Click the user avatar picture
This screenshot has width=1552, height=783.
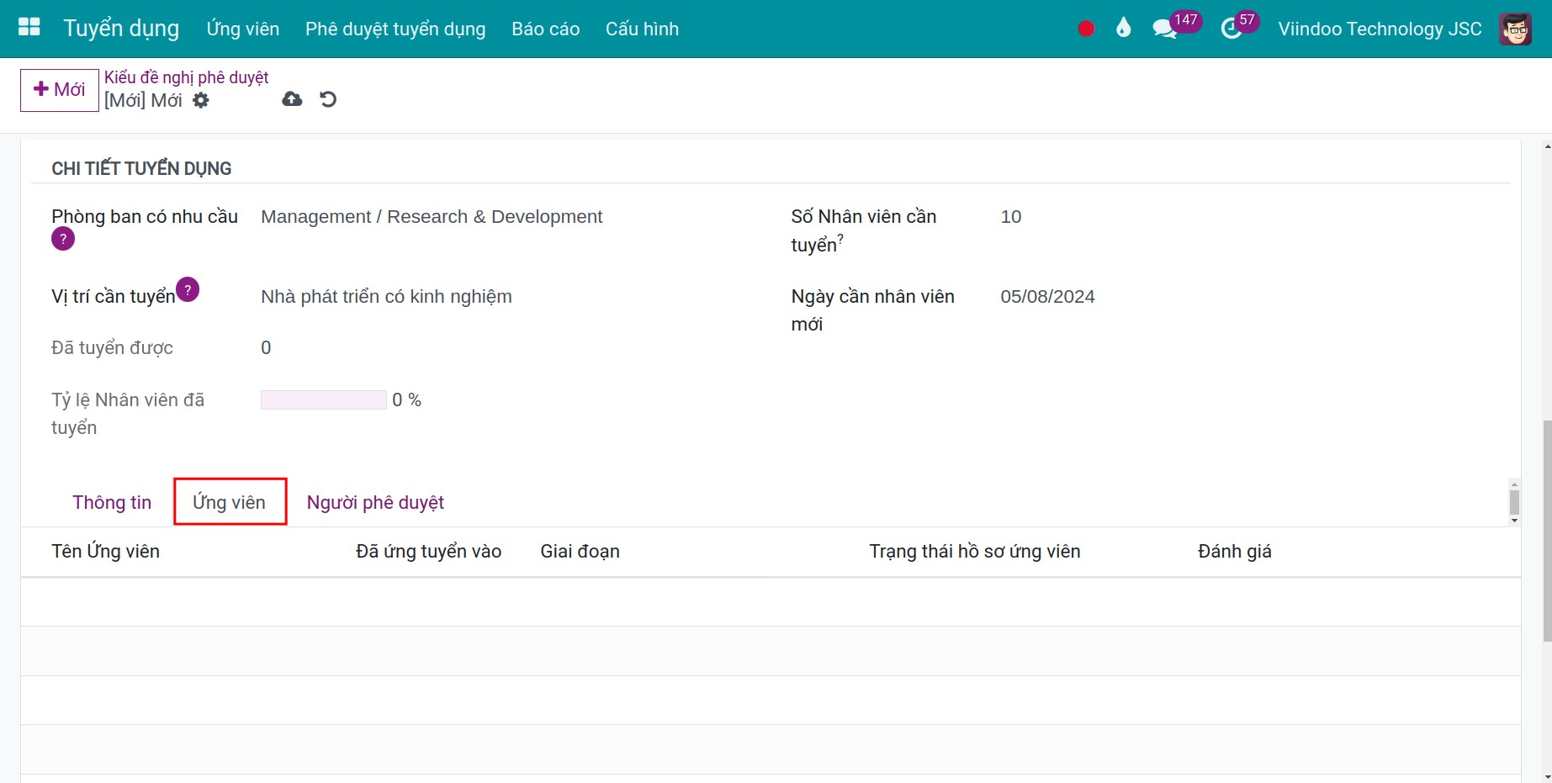1515,29
